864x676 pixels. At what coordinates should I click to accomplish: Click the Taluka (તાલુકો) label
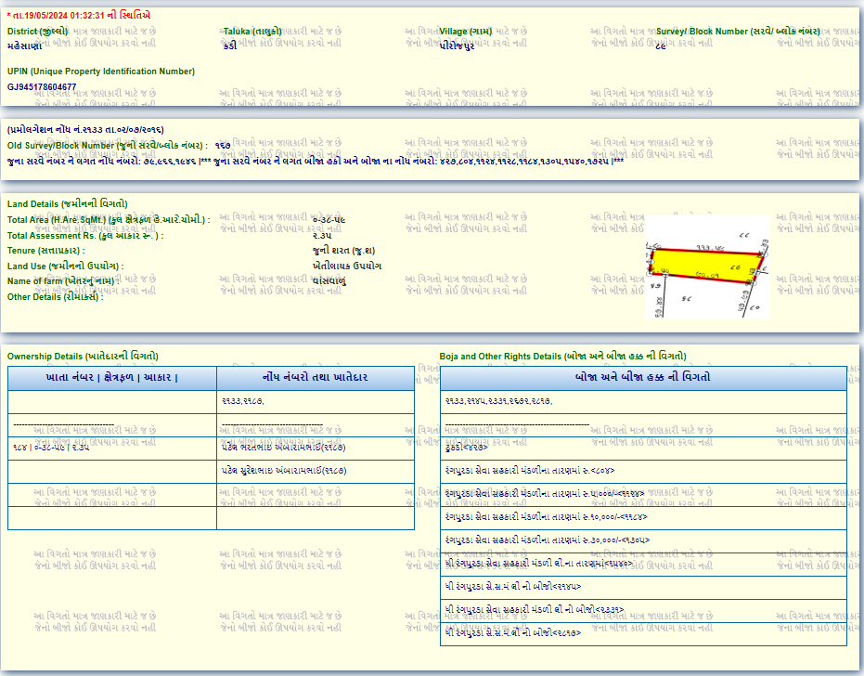click(252, 32)
